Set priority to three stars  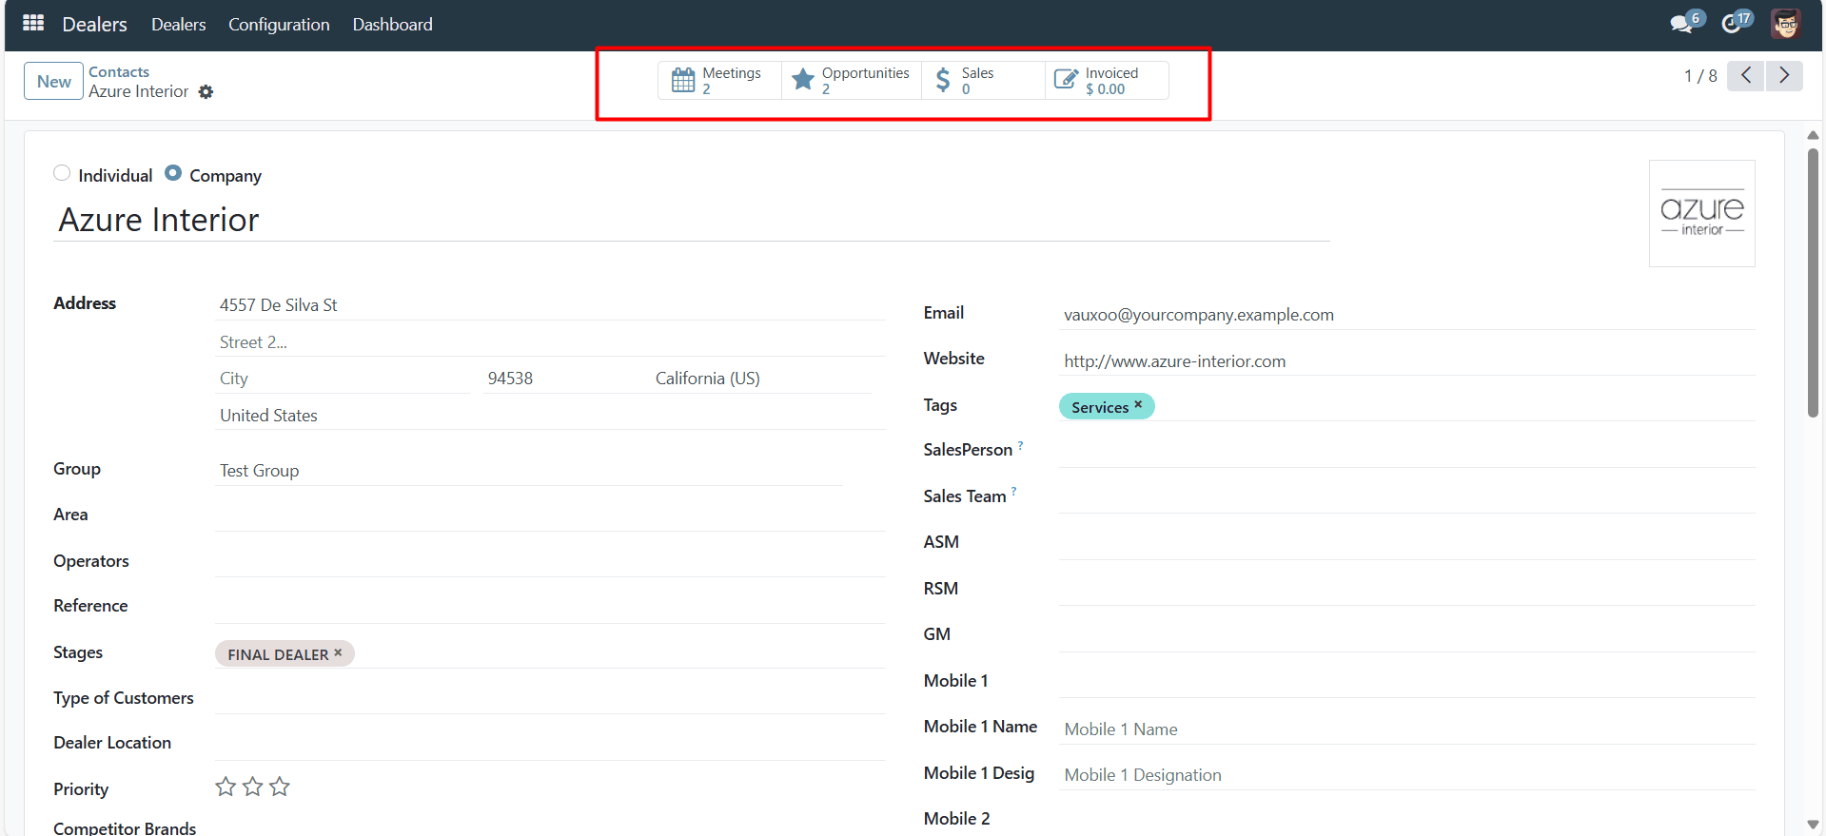[280, 787]
